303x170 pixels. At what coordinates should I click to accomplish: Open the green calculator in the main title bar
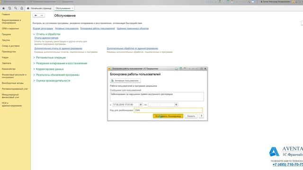click(x=228, y=1)
